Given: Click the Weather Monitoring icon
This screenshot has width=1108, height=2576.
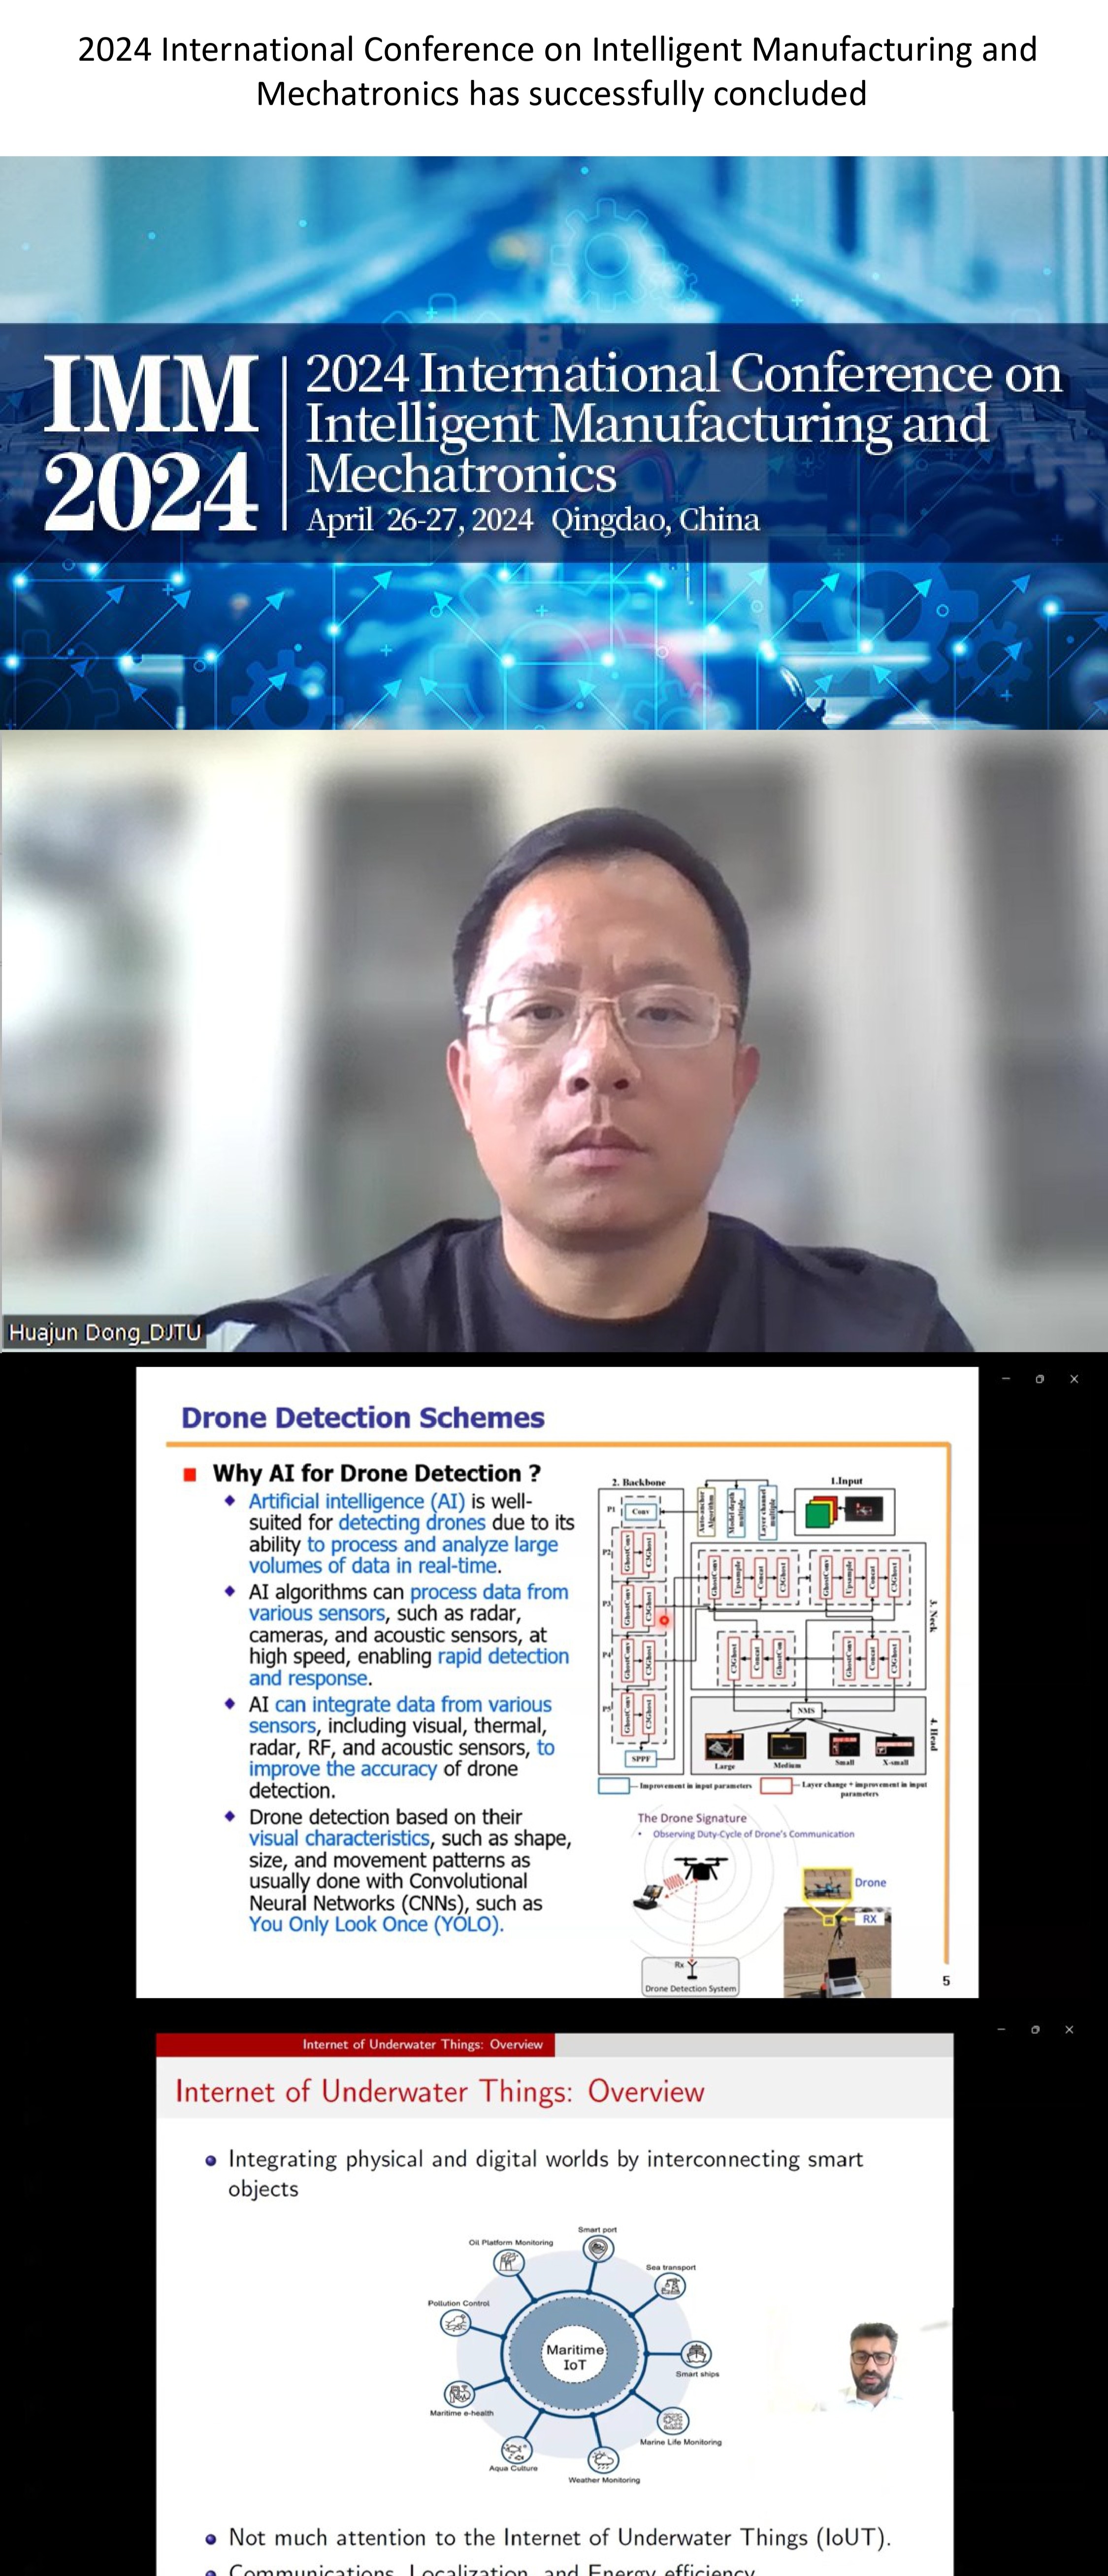Looking at the screenshot, I should (603, 2459).
